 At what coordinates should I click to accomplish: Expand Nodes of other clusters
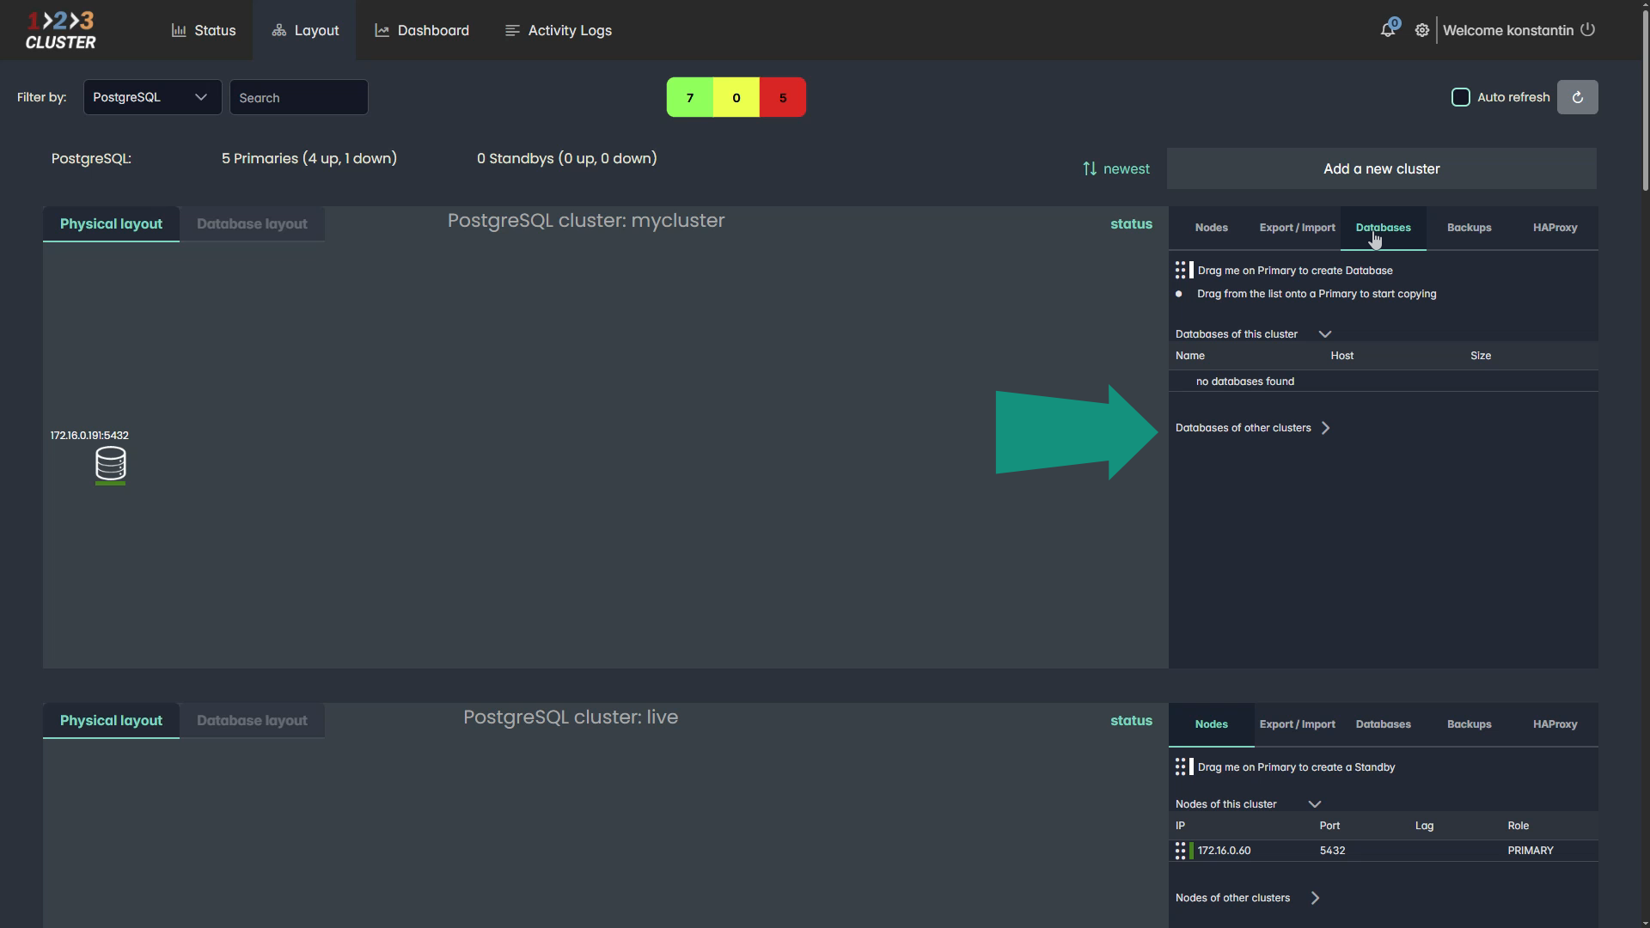[1315, 898]
